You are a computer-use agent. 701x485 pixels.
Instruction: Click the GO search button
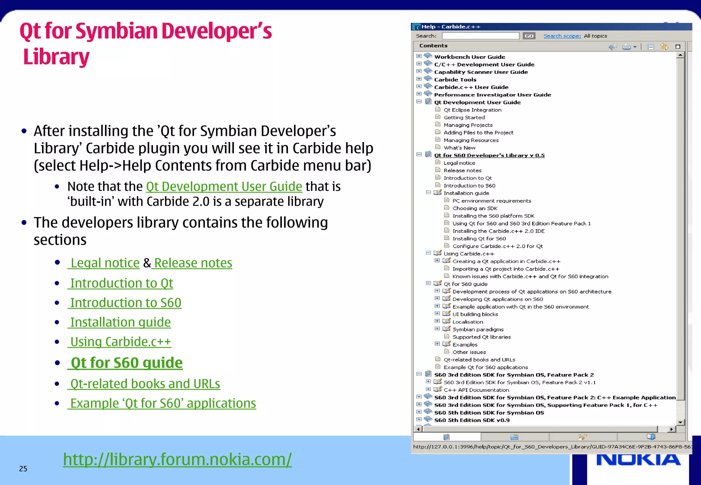pyautogui.click(x=529, y=36)
